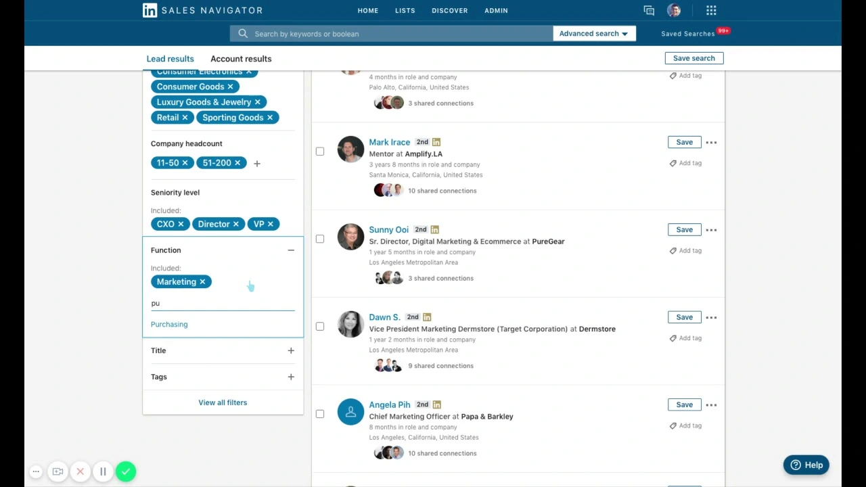Select Purchasing from the function suggestions
Image resolution: width=866 pixels, height=487 pixels.
pyautogui.click(x=169, y=324)
